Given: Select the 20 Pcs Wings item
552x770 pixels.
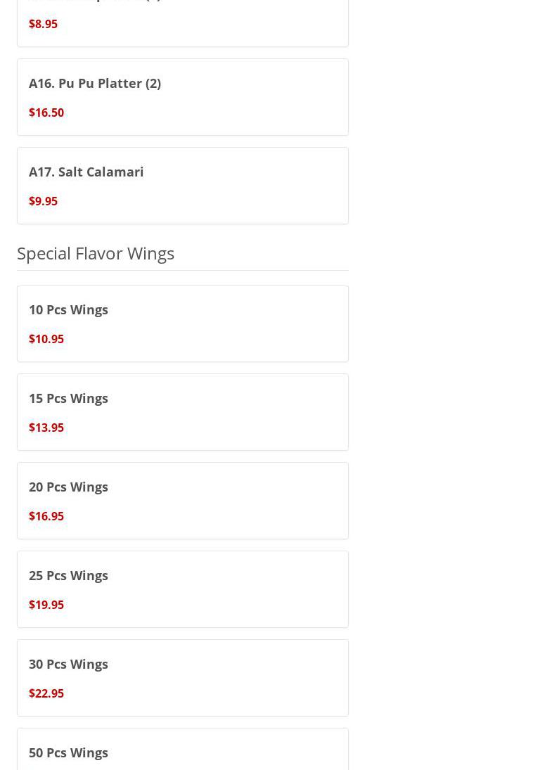Looking at the screenshot, I should click(x=68, y=487).
